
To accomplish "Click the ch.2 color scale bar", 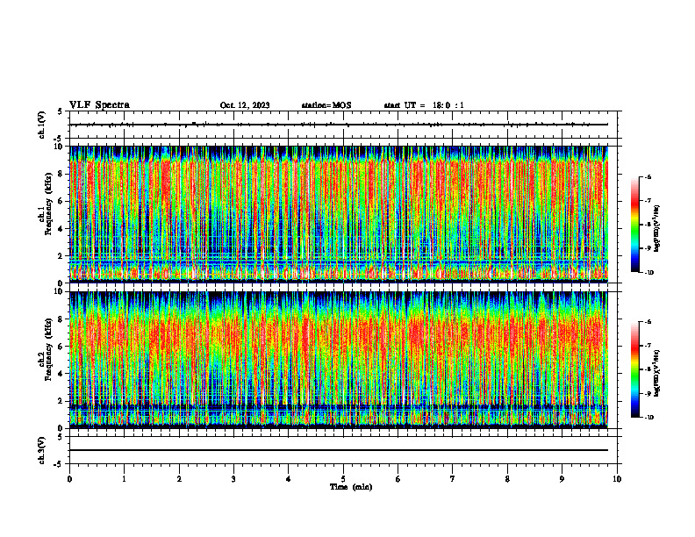I will 634,369.
